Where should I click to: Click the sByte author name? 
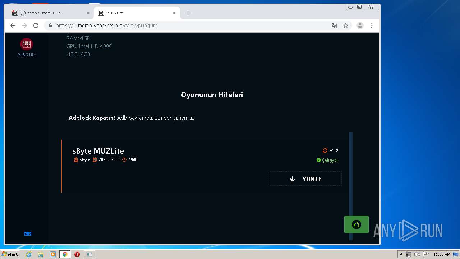pos(85,160)
